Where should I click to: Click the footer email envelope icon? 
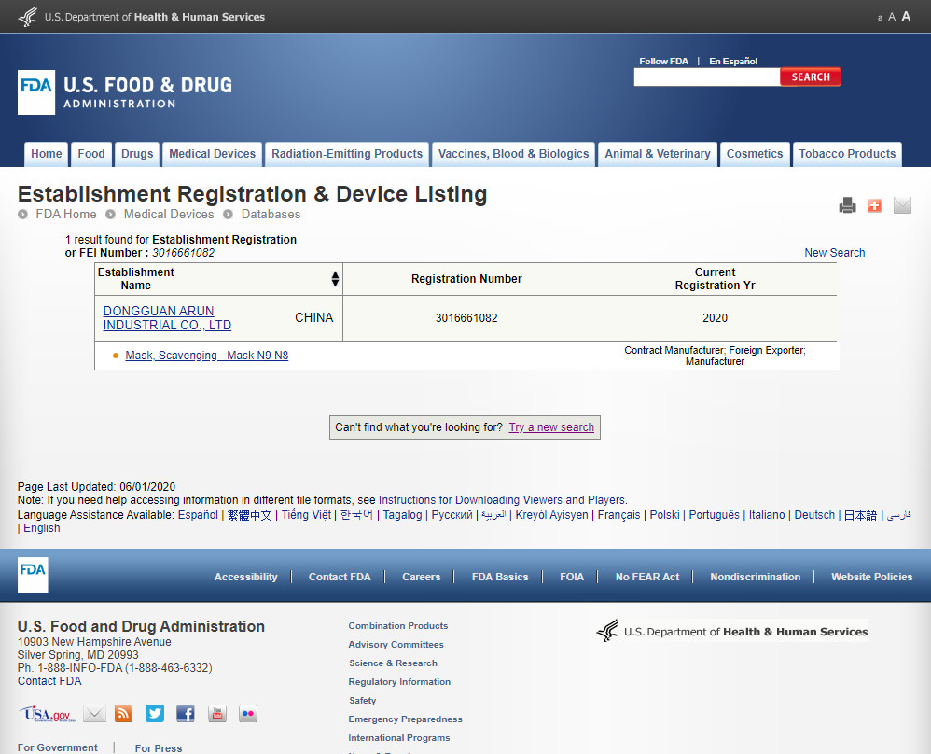coord(94,713)
